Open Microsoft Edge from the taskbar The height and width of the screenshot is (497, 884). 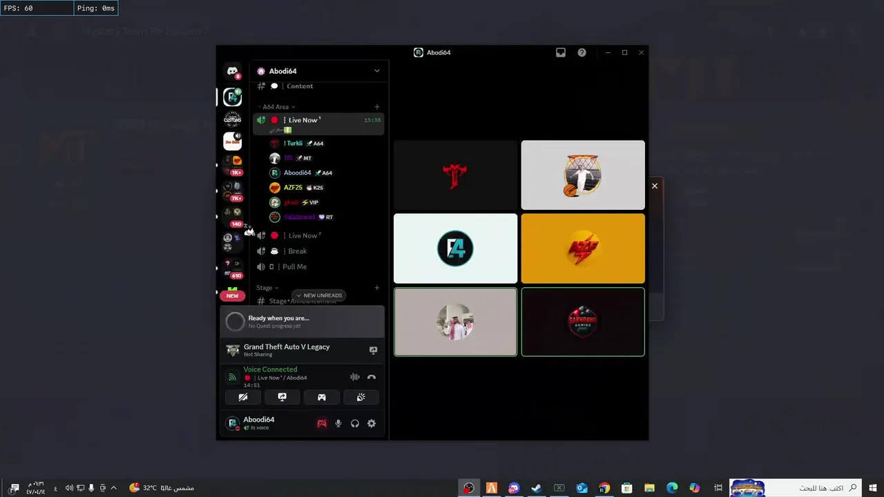[672, 488]
